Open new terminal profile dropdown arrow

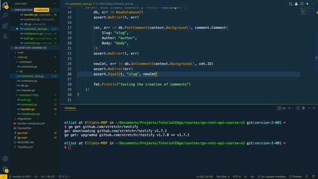click(293, 108)
